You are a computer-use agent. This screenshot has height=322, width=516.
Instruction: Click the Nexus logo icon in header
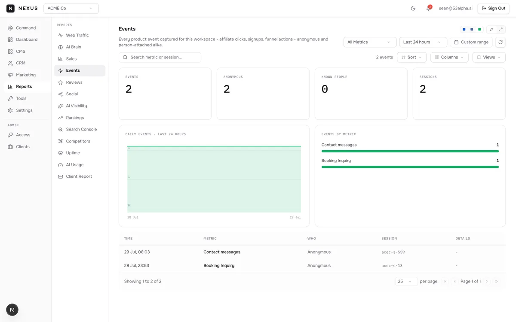coord(10,8)
